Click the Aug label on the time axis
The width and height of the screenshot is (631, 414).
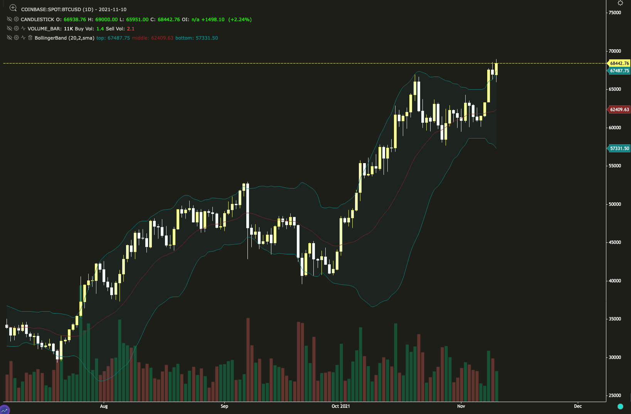click(104, 406)
